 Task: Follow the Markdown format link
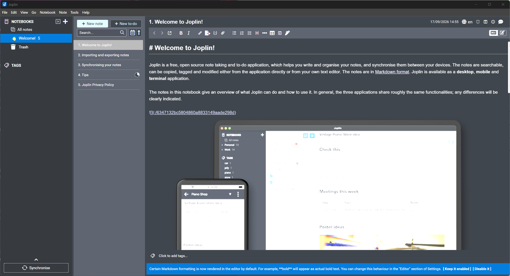(x=392, y=72)
